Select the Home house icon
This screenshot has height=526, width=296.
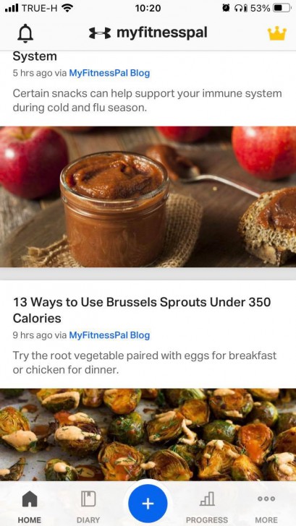[x=30, y=499]
